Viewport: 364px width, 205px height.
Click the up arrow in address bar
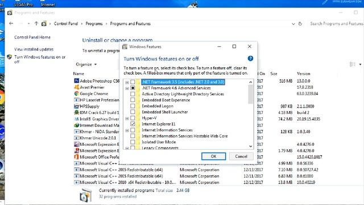click(36, 23)
